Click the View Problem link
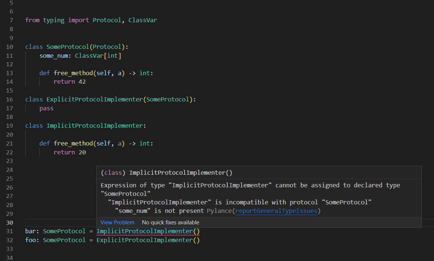434x261 pixels. tap(117, 222)
